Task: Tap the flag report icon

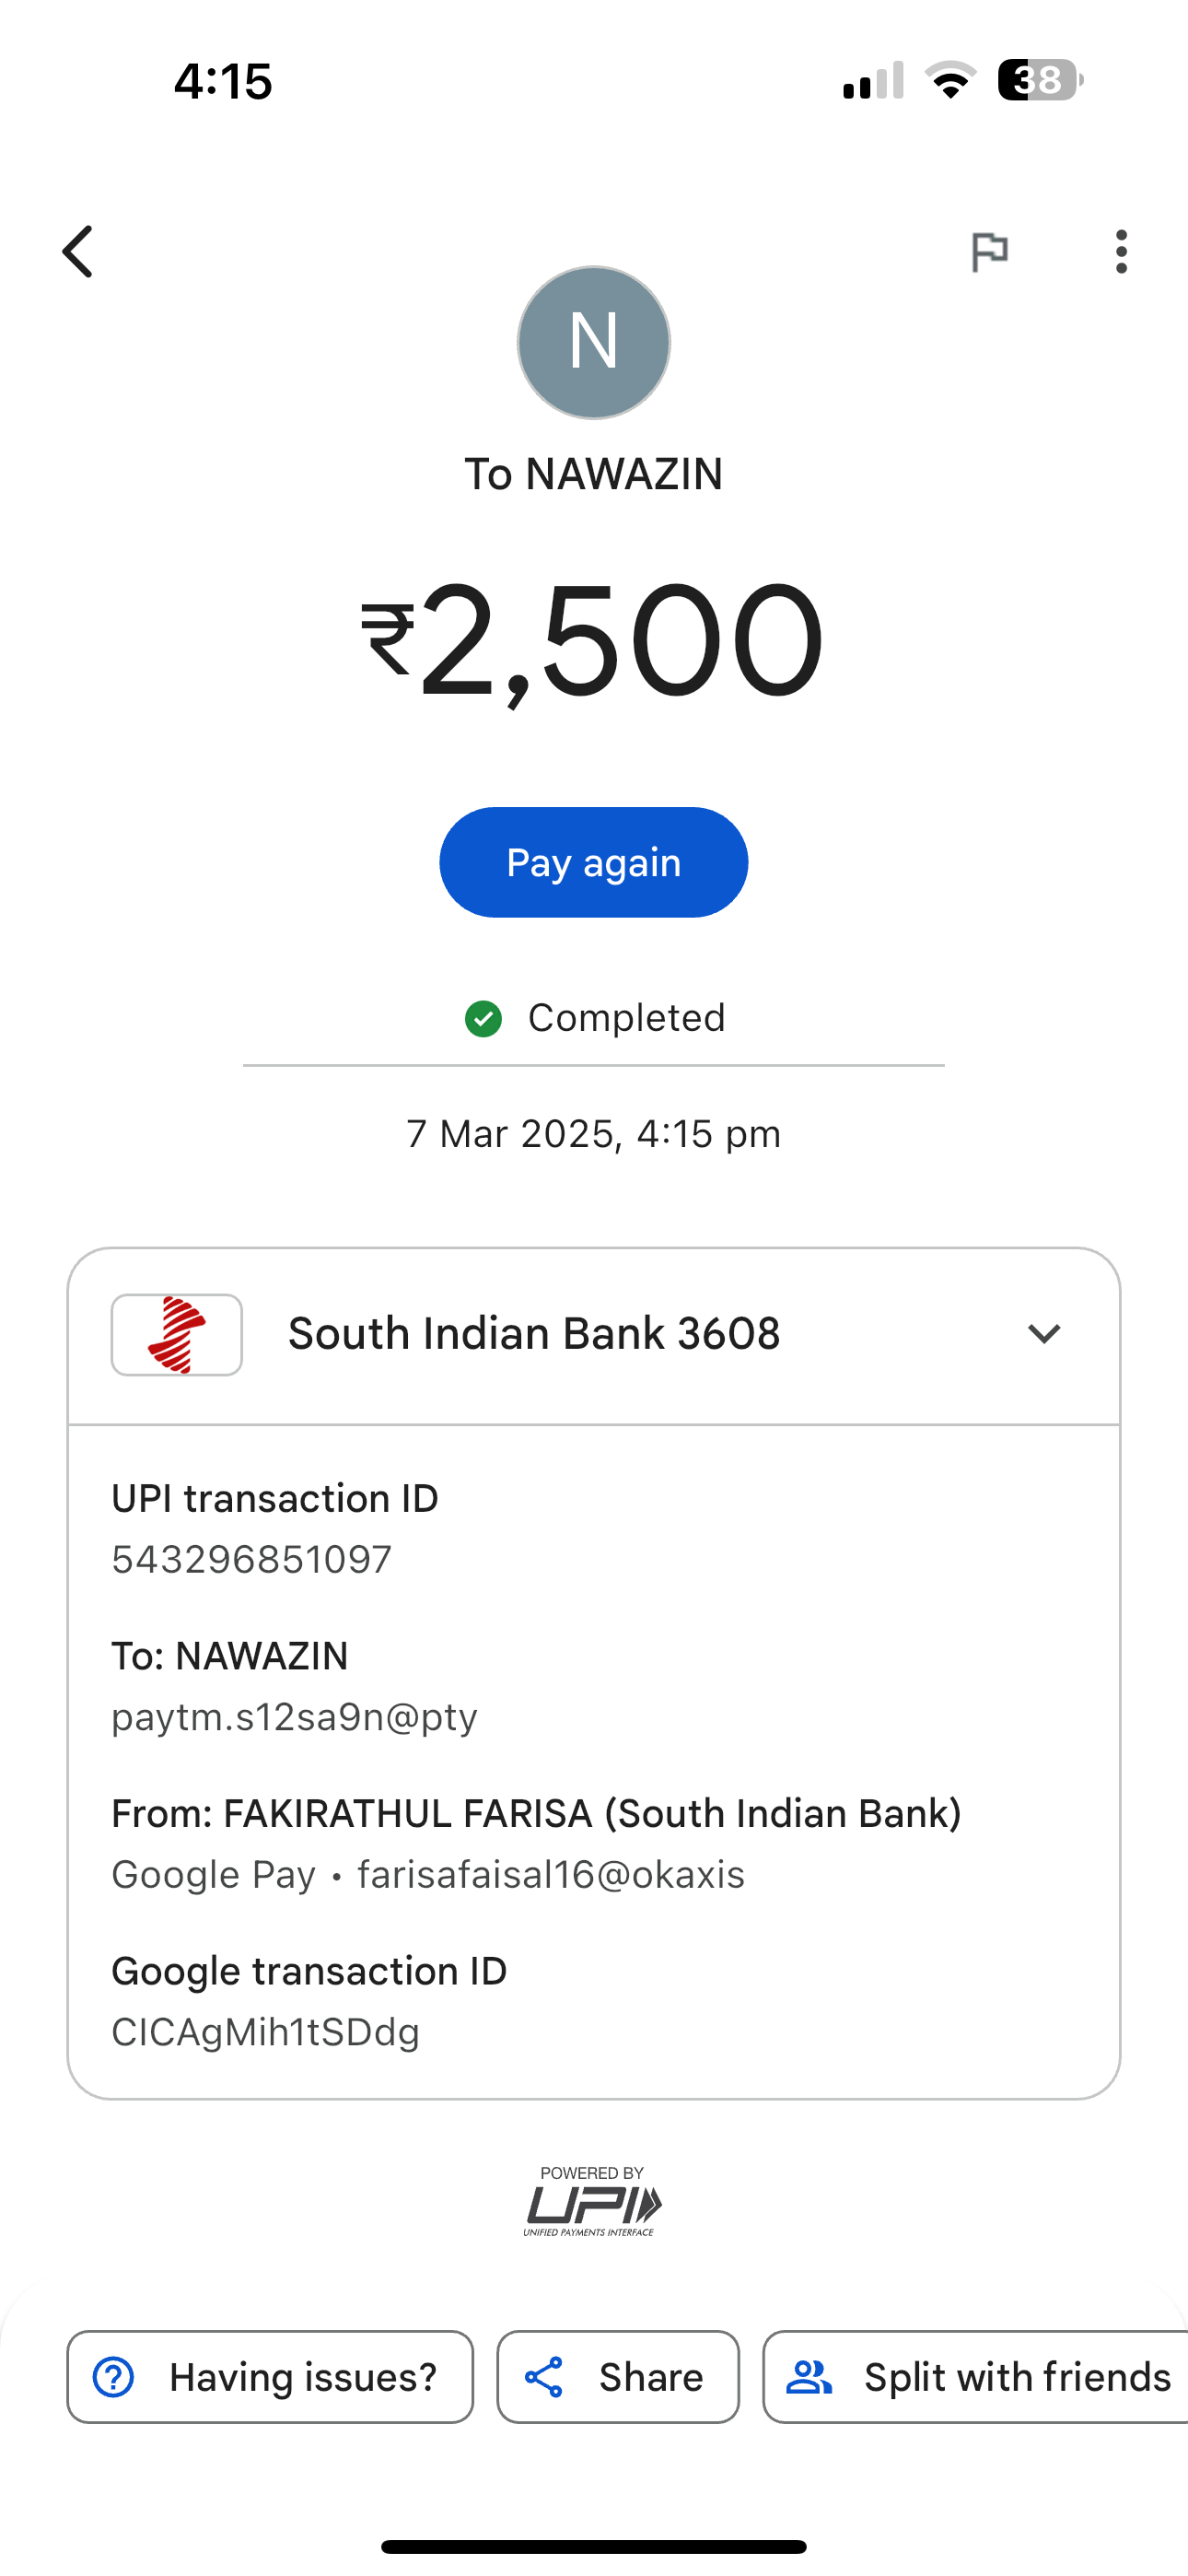Action: 989,251
